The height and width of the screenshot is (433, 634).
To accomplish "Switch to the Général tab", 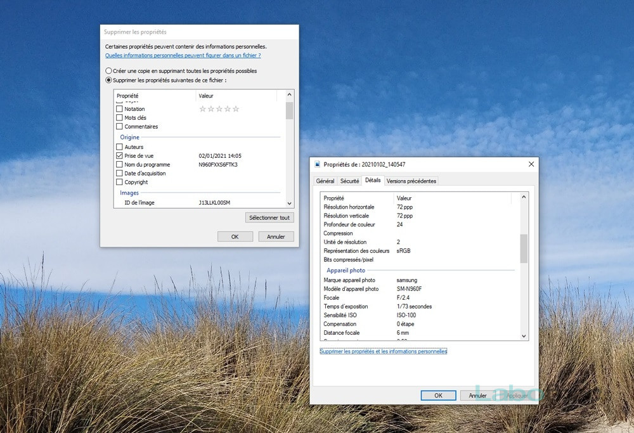I will tap(325, 181).
